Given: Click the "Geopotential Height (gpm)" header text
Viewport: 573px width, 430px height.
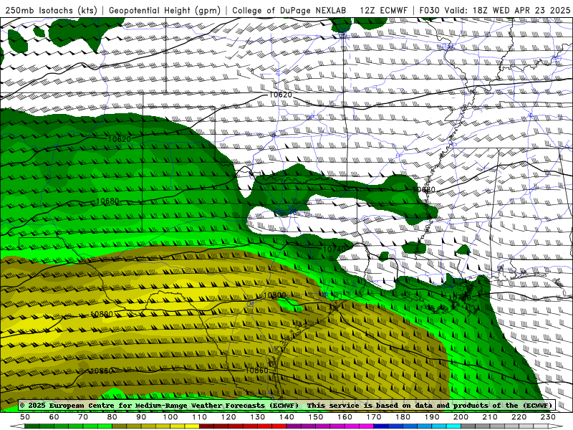Looking at the screenshot, I should click(165, 11).
